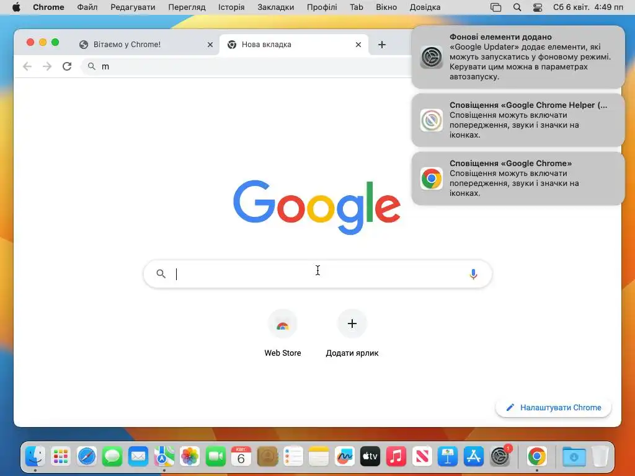Viewport: 635px width, 476px height.
Task: Click the Google logo
Action: click(317, 208)
